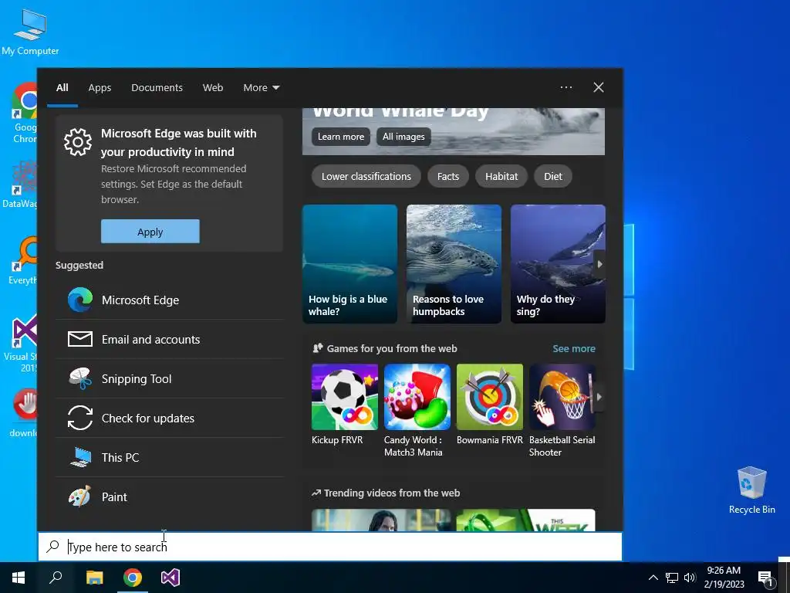Open Check for updates
Screen dimensions: 790x593
(x=169, y=418)
